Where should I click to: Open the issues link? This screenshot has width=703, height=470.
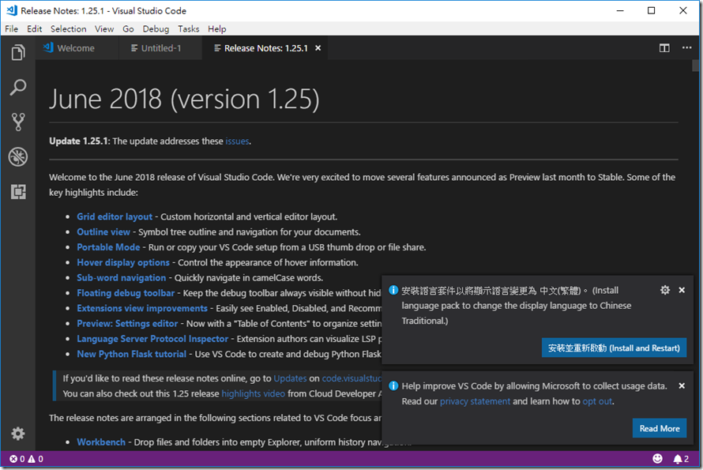pos(237,141)
